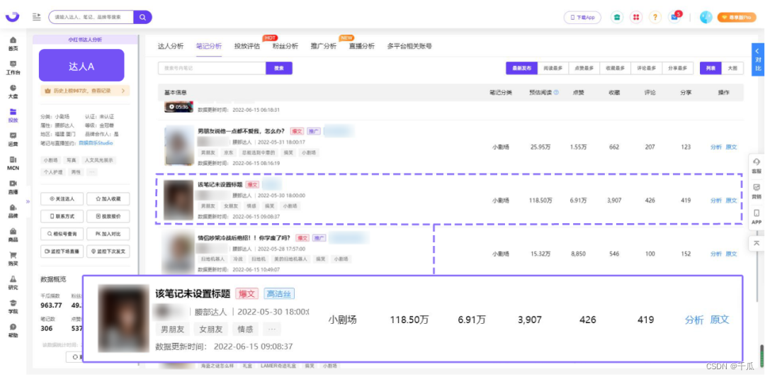Click the 加入收藏 button
This screenshot has width=765, height=377.
[x=108, y=198]
